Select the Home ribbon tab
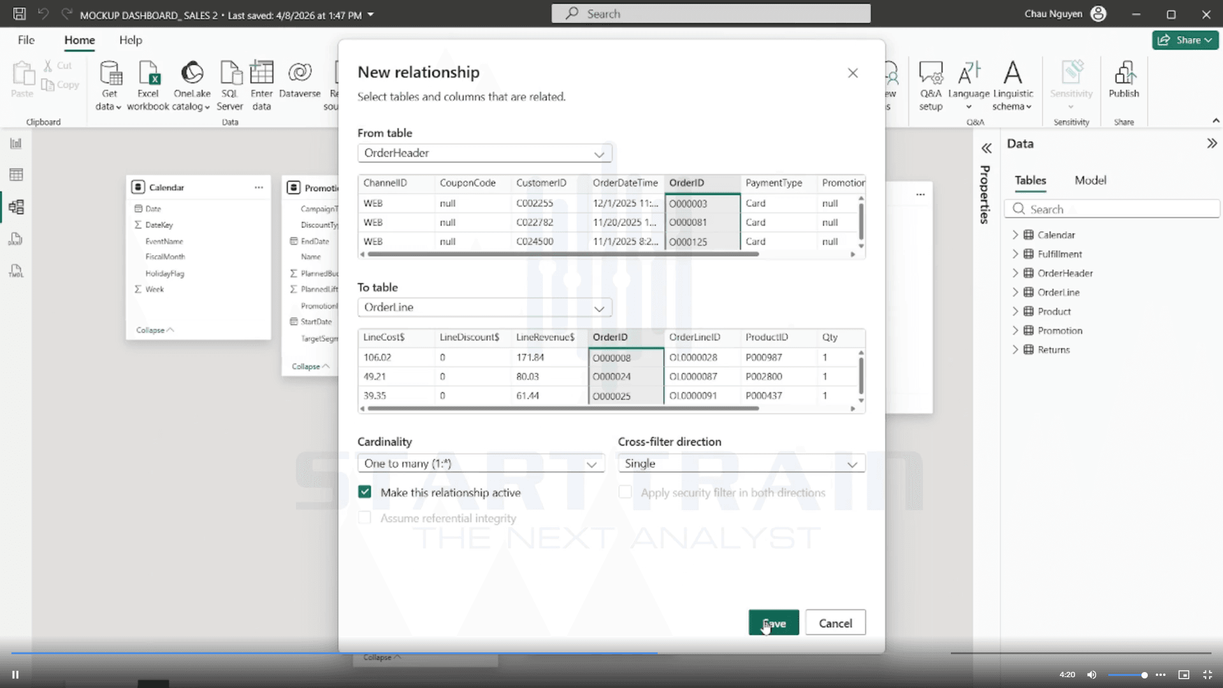This screenshot has width=1223, height=688. pos(79,40)
